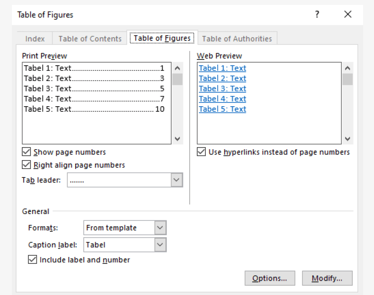Screen dimensions: 374x295
Task: Expand the Formats dropdown list
Action: 160,228
